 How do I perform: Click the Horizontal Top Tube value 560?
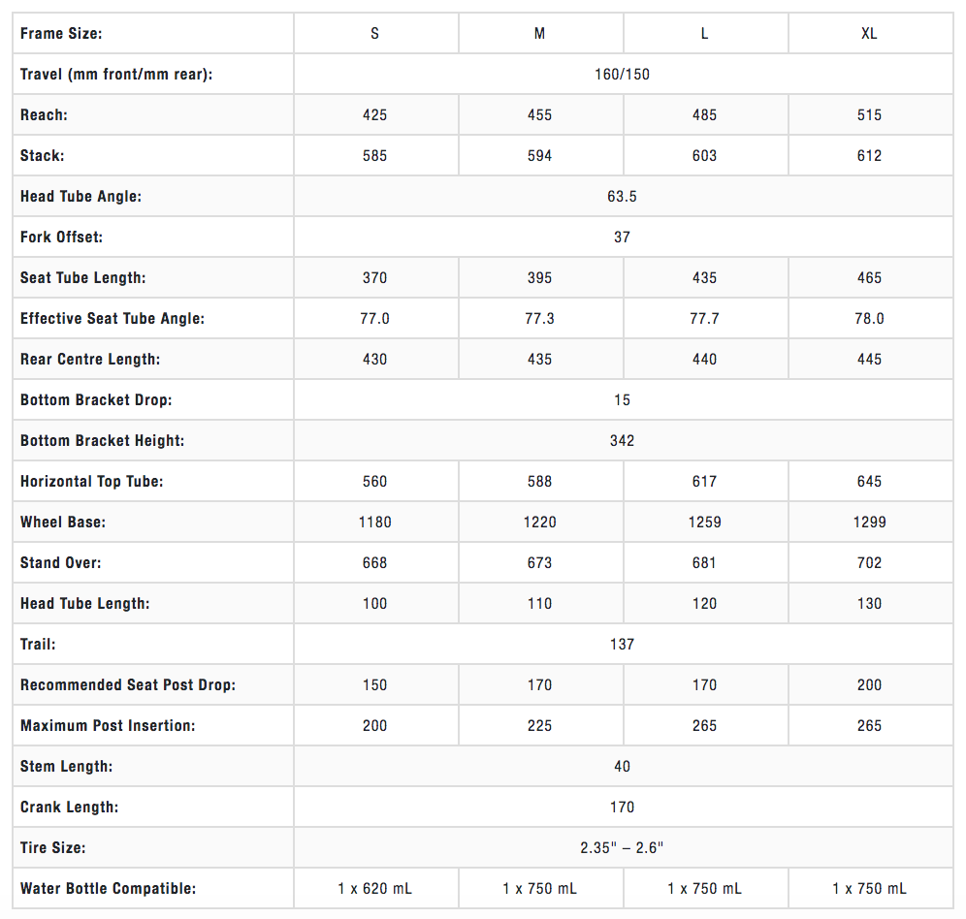[374, 482]
